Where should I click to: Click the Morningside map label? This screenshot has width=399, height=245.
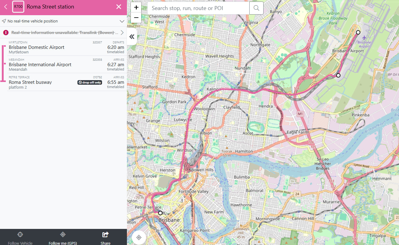click(x=268, y=219)
